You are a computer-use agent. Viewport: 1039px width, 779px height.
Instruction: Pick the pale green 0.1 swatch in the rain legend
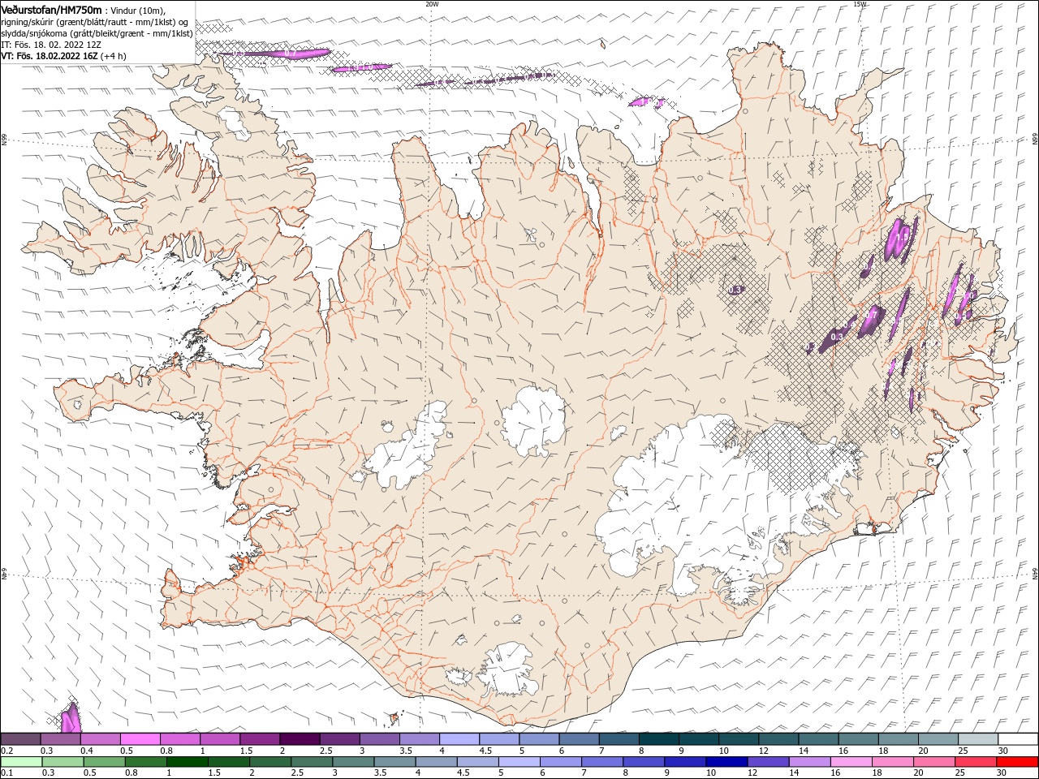coord(21,762)
